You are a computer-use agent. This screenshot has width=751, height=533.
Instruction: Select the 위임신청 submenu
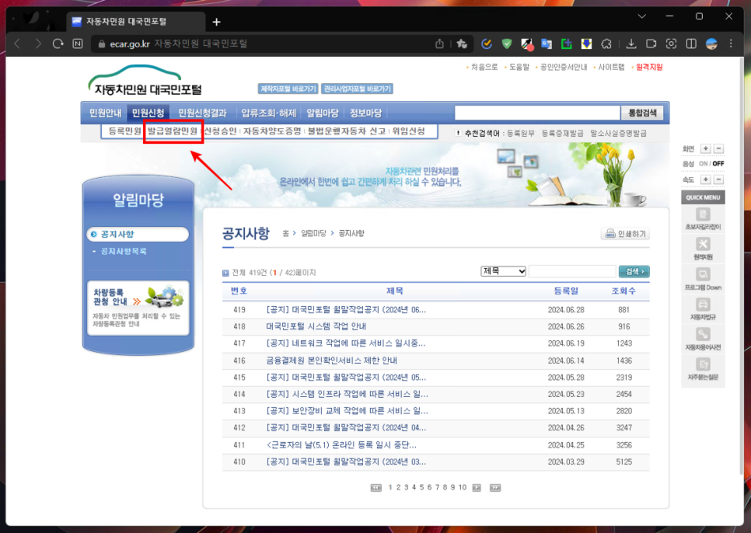point(409,131)
